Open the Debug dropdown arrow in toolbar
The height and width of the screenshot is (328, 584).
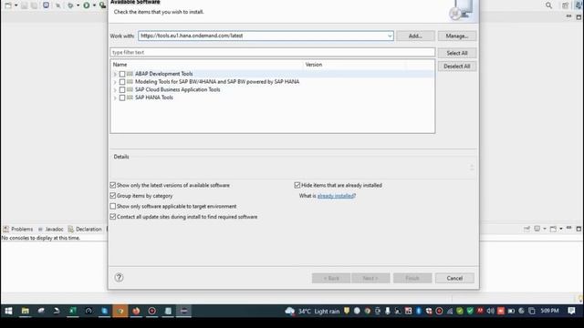tap(78, 5)
